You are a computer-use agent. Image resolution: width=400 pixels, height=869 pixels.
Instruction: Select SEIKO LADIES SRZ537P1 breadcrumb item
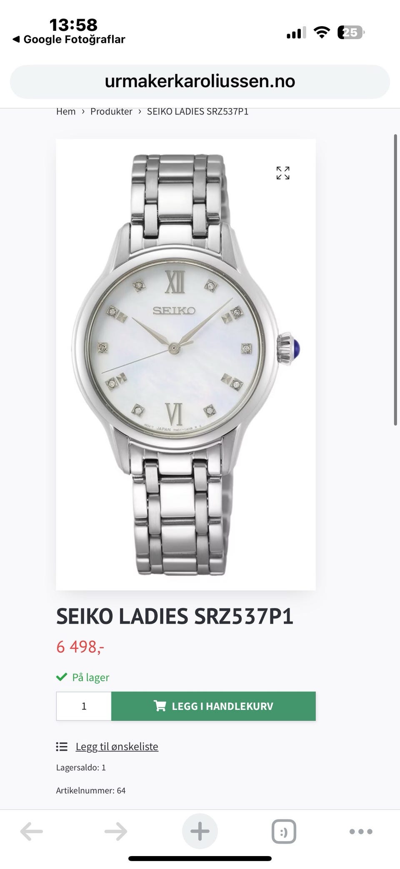[197, 112]
